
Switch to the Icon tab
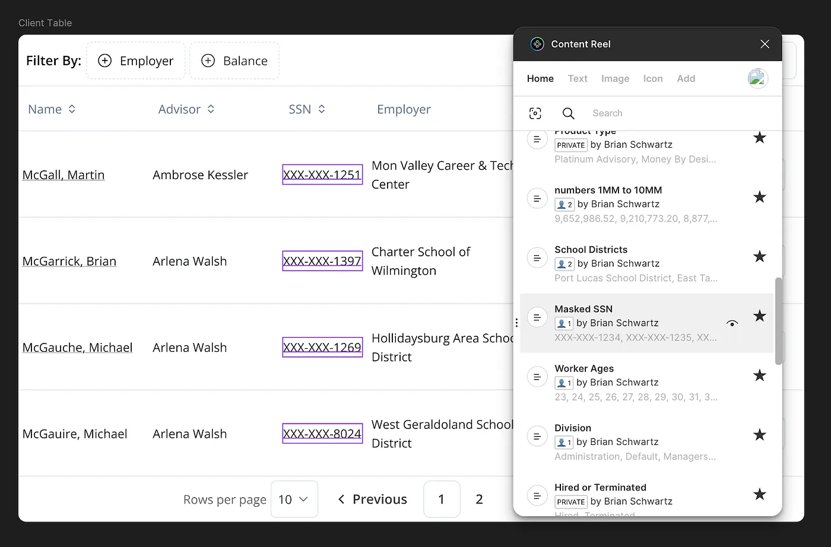pos(653,78)
